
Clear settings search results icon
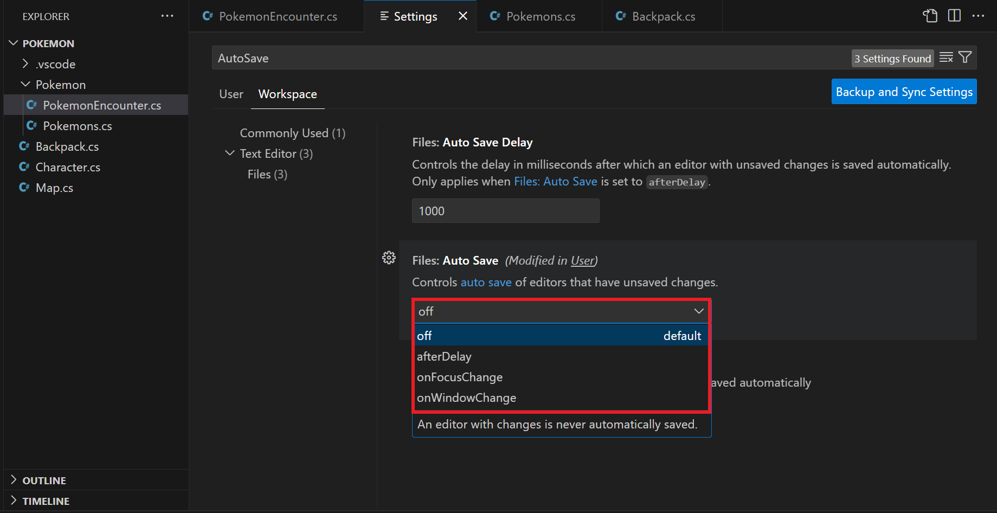tap(946, 57)
